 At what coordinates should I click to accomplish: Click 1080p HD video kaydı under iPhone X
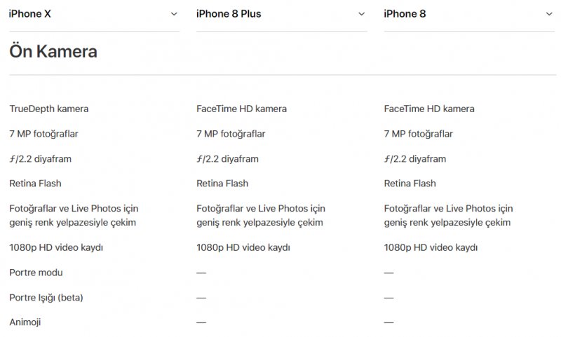click(x=56, y=247)
